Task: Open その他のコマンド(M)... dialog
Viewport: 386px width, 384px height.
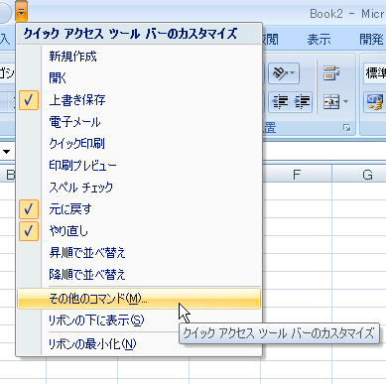Action: point(139,299)
